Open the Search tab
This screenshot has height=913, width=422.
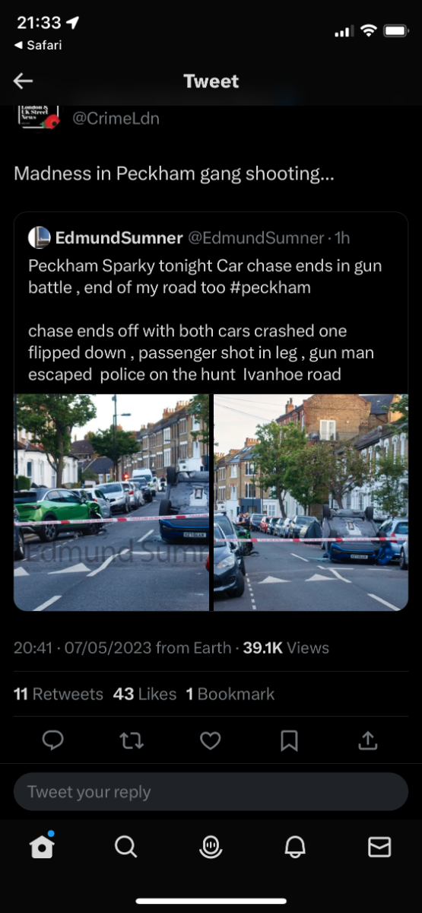[125, 847]
